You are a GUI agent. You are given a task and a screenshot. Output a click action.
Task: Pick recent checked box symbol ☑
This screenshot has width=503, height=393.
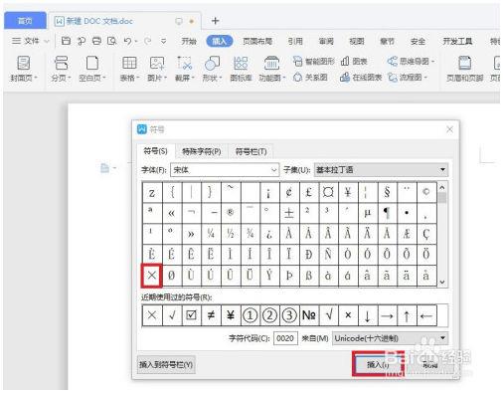191,315
